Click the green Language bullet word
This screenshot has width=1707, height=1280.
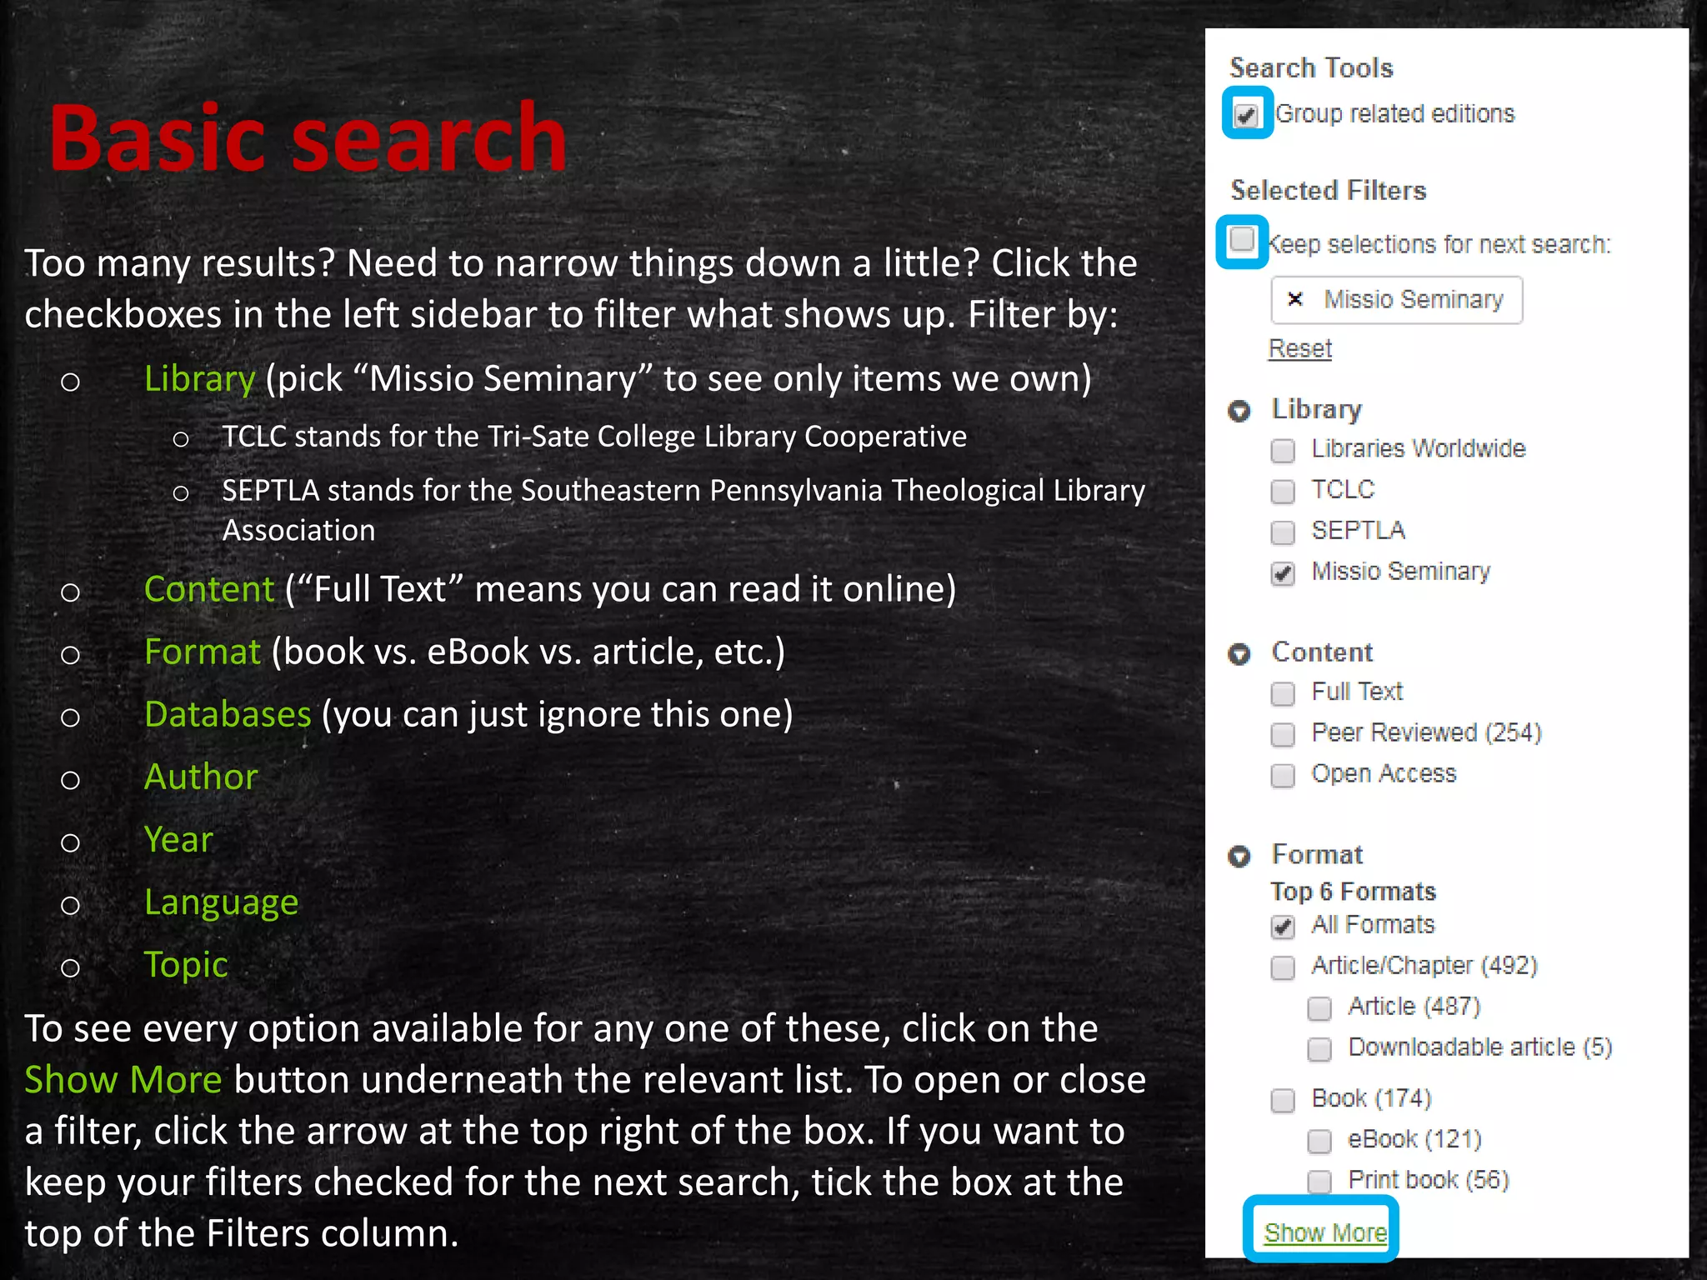[221, 903]
